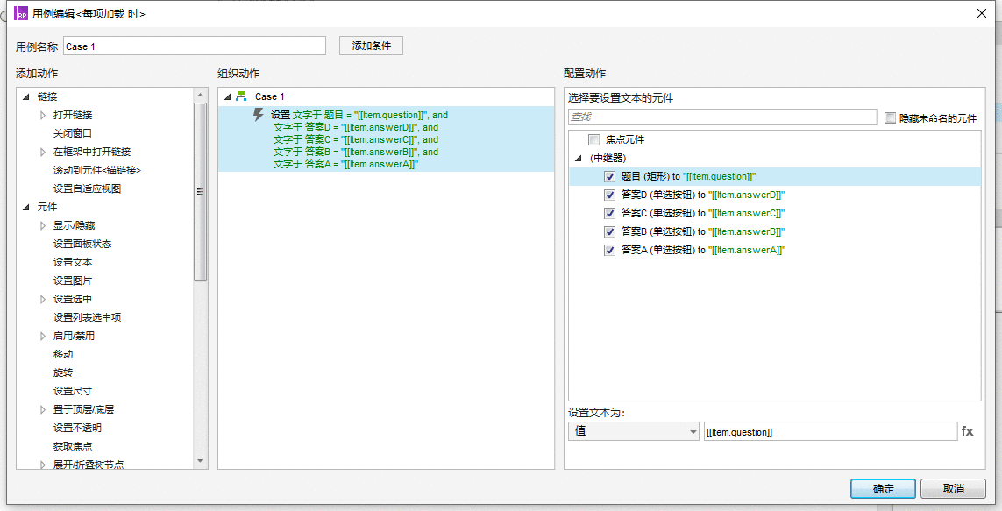This screenshot has height=511, width=1002.
Task: Select the 设置列表选中项 action
Action: pyautogui.click(x=87, y=317)
